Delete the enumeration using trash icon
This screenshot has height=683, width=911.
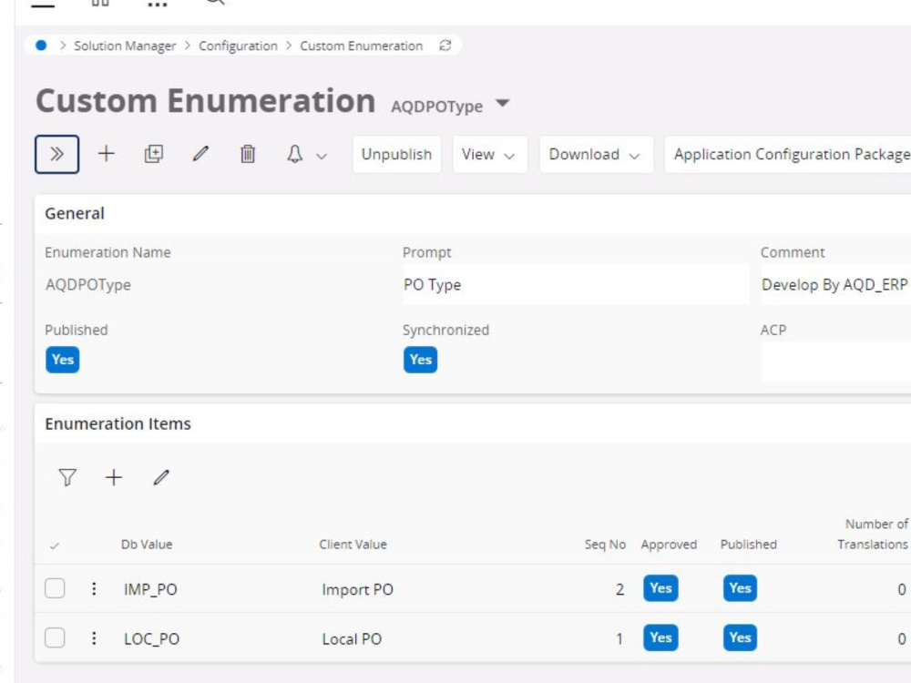248,154
